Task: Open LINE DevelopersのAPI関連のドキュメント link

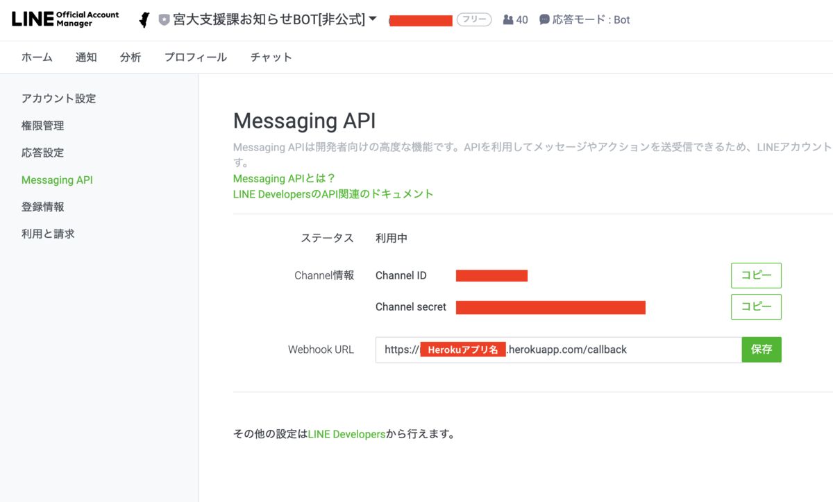Action: tap(333, 194)
